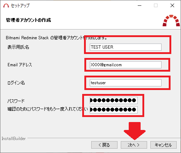
Task: Click the 管理者アカウントの作成 heading
Action: coord(28,20)
